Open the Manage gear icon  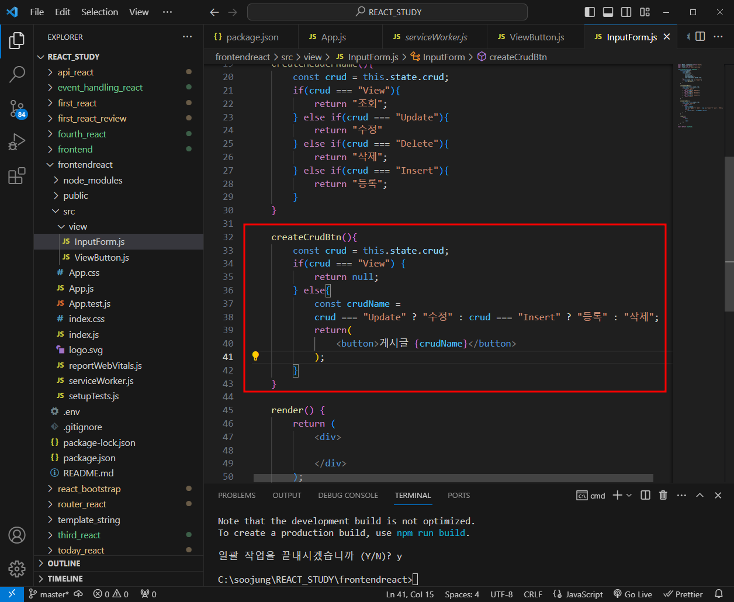17,568
